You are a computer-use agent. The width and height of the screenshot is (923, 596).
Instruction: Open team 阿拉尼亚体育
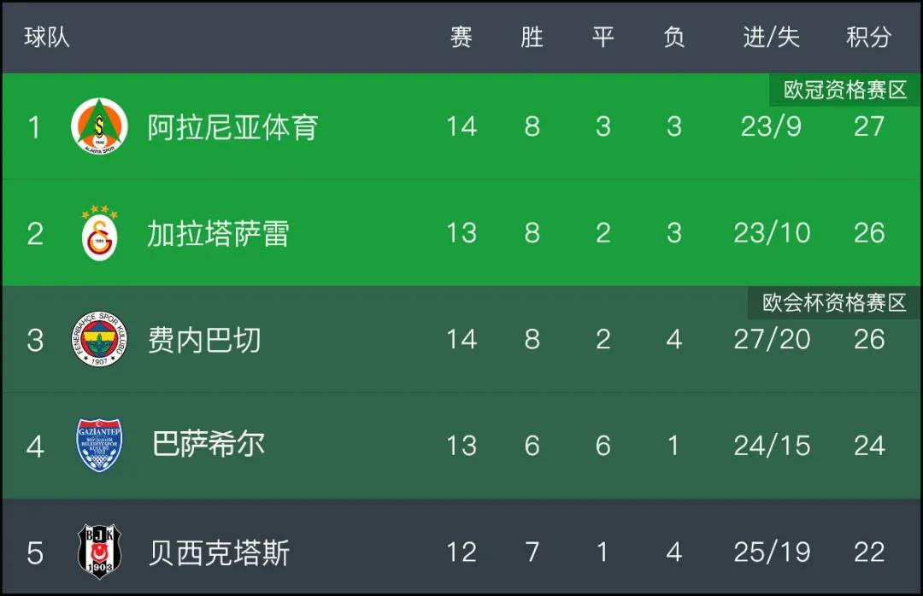click(x=232, y=127)
